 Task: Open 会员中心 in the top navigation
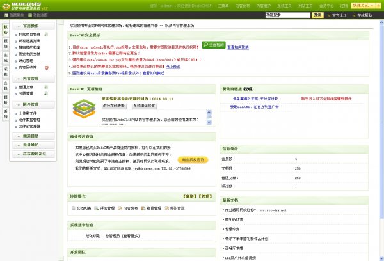(x=326, y=6)
